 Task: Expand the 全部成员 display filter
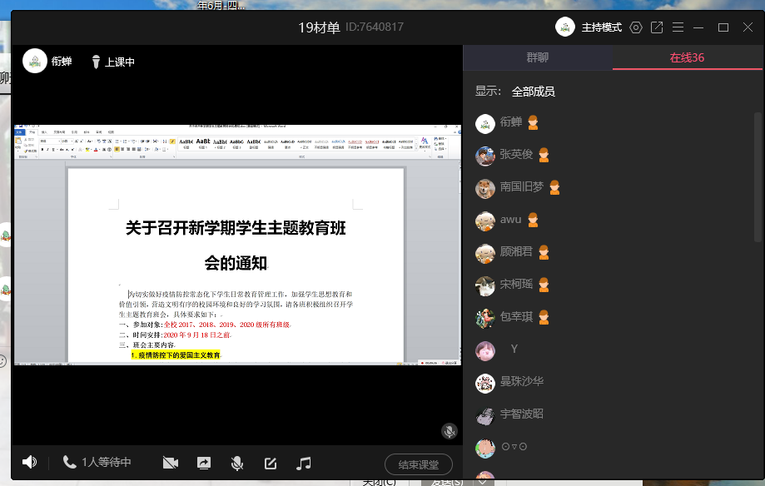coord(533,92)
